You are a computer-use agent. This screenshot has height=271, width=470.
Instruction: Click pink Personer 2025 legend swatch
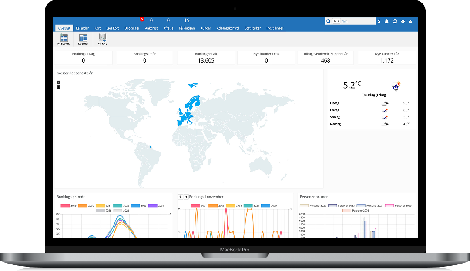[x=389, y=206]
